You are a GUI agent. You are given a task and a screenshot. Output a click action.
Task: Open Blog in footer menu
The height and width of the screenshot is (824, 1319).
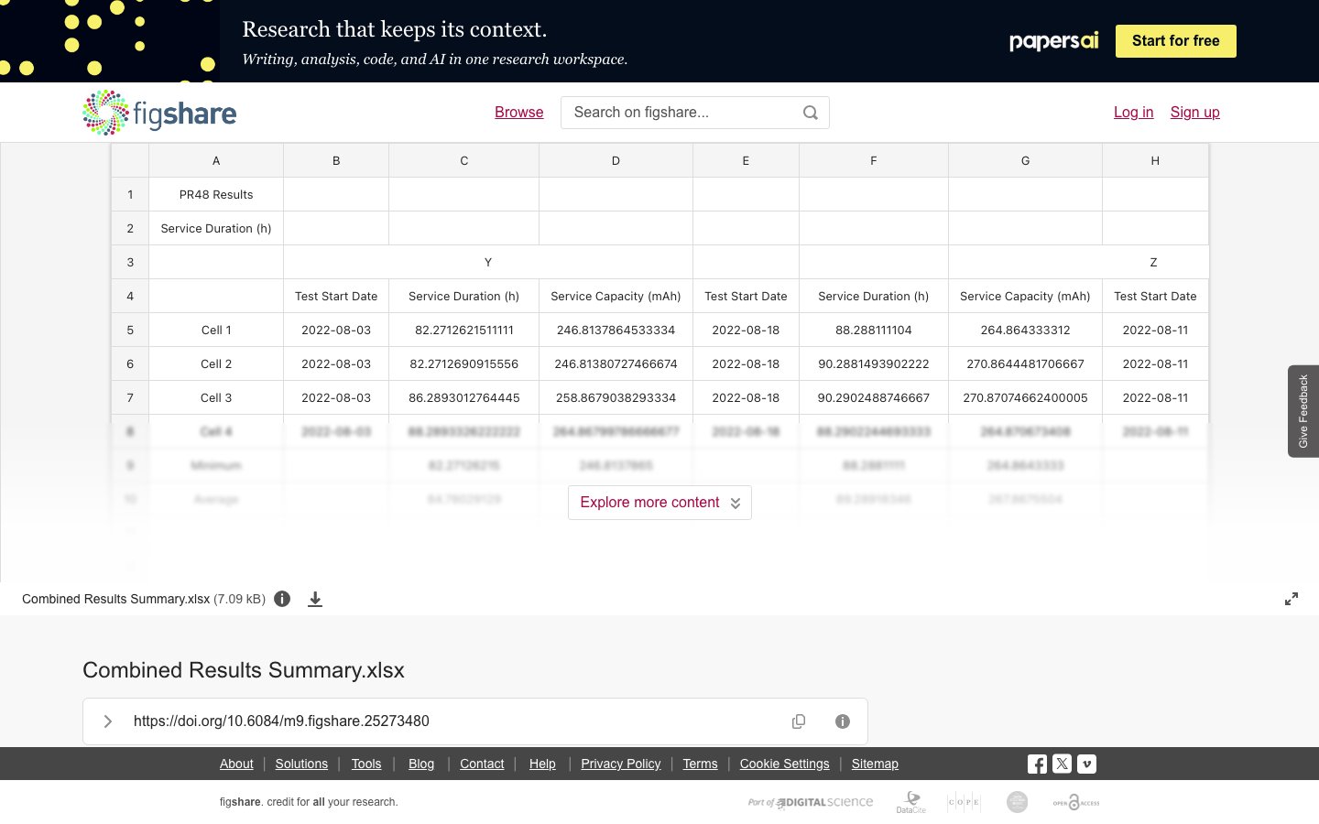(421, 764)
